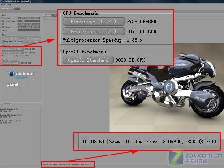Viewport: 224px width, 168px height.
Task: Run OpenGL Standard test in the left sidebar
Action: (x=11, y=63)
